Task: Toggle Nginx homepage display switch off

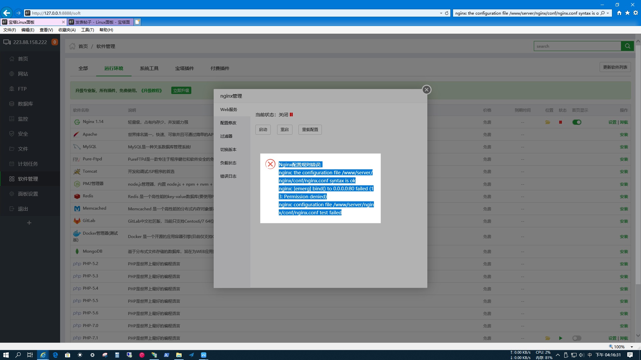Action: tap(577, 122)
